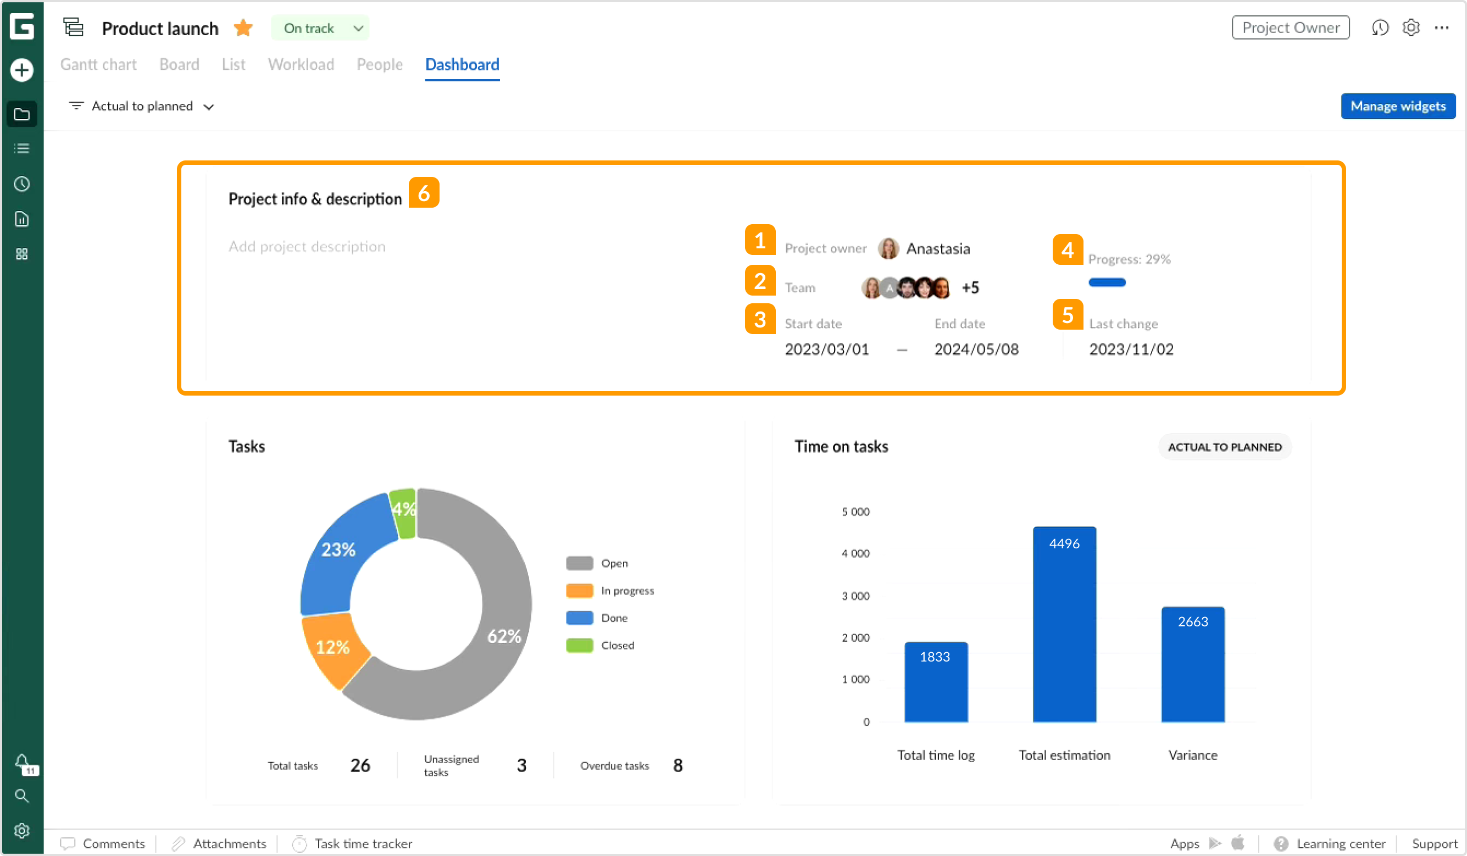View project history via the clock-arrow icon

coord(1380,27)
